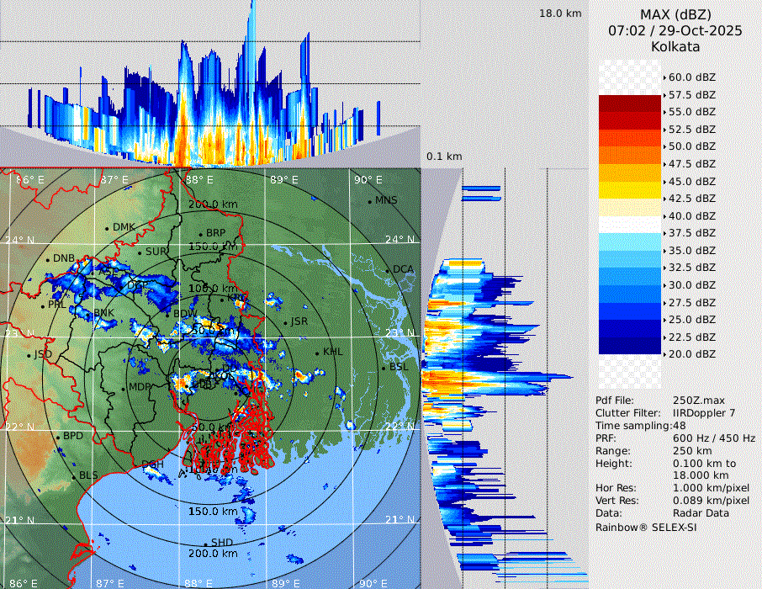Select the DCA station dot
The image size is (762, 589).
389,270
